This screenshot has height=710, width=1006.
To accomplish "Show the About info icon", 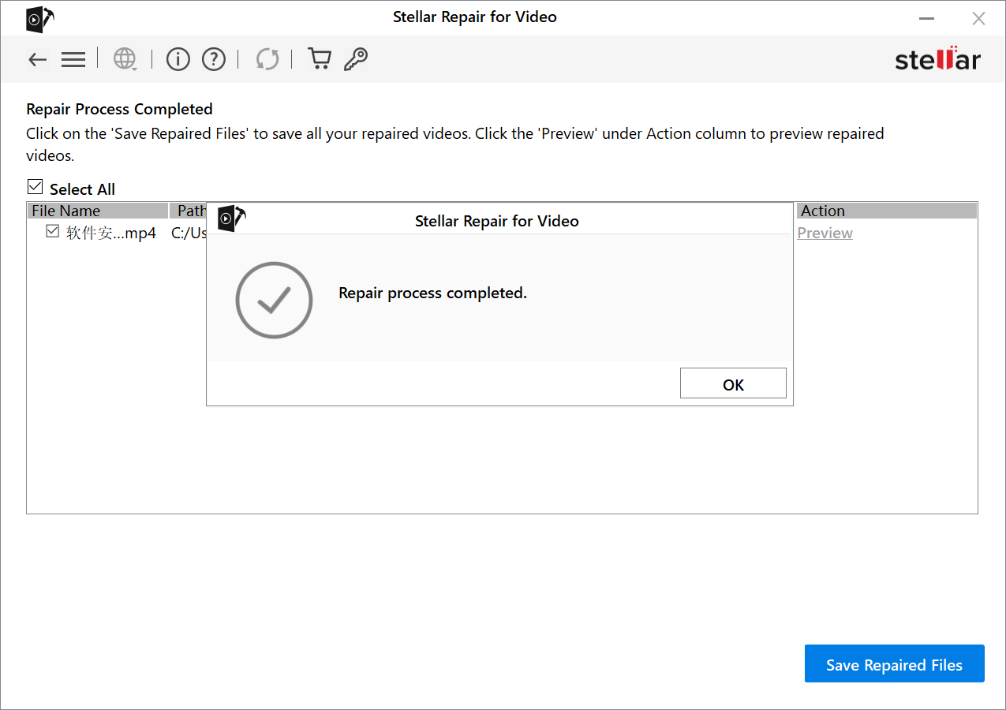I will (x=178, y=59).
